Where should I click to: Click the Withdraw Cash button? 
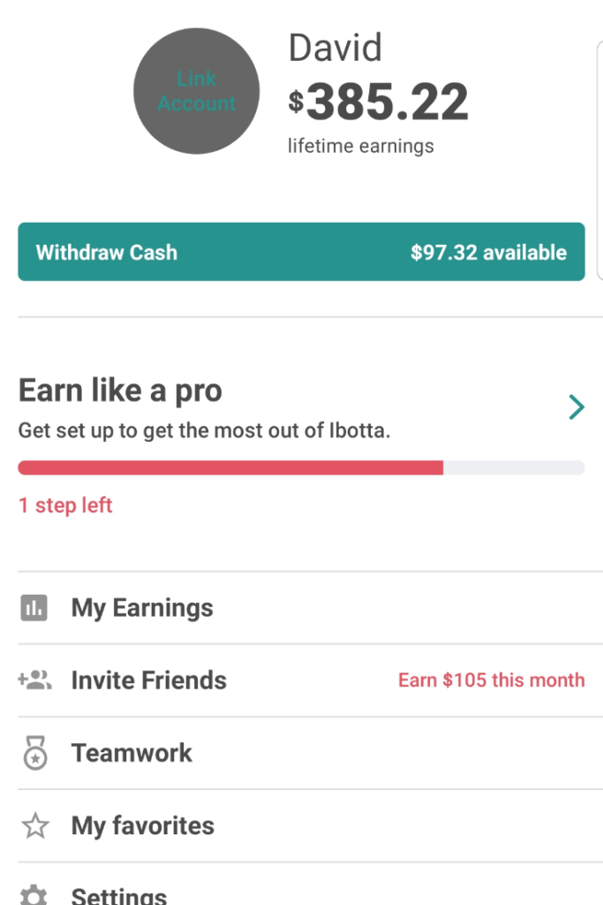[x=301, y=252]
